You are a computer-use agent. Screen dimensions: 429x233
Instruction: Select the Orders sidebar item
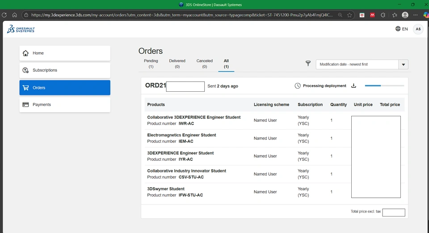click(65, 88)
